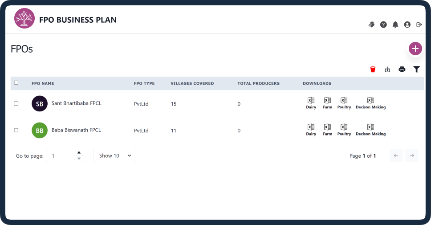Click the print icon above the table
431x225 pixels.
click(x=402, y=70)
